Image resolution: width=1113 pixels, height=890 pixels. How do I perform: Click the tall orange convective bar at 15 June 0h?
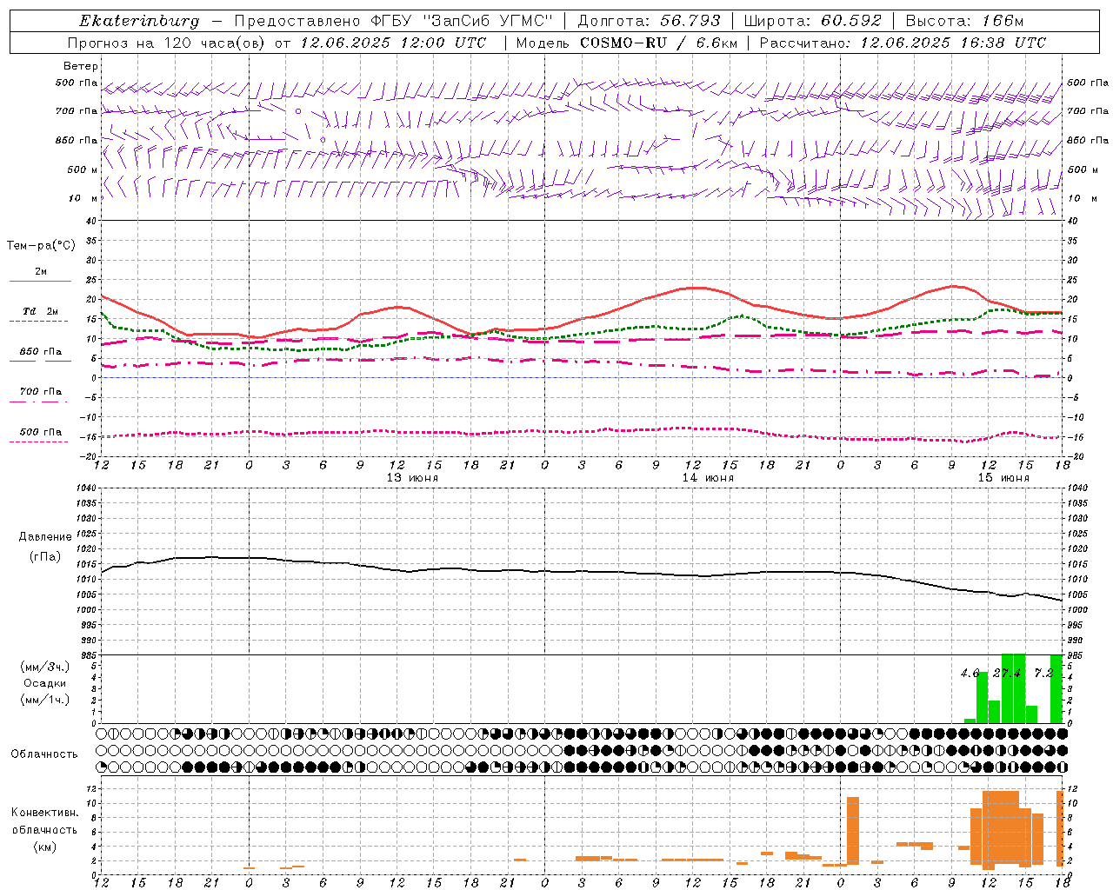click(x=853, y=831)
